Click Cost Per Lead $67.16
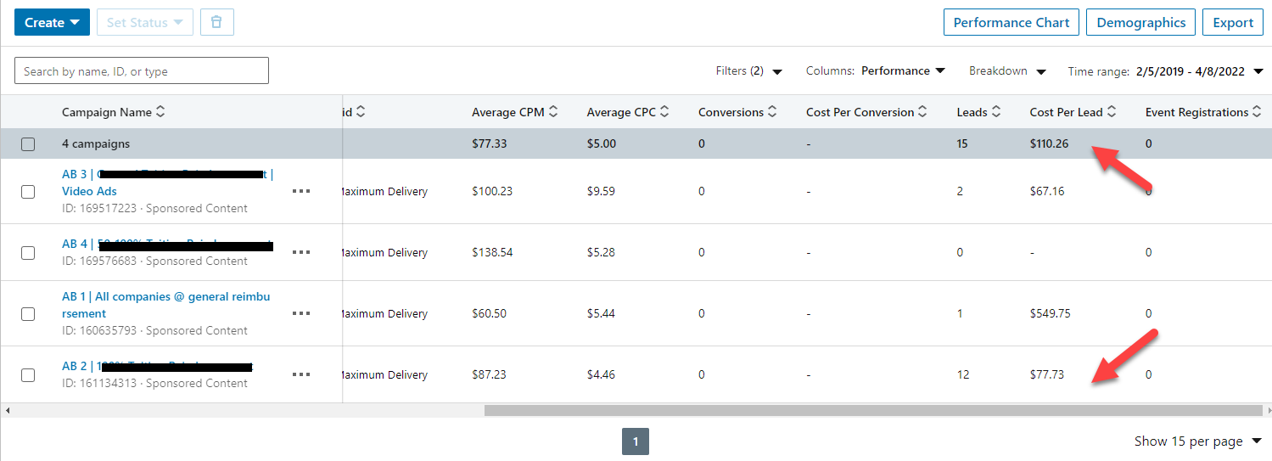The width and height of the screenshot is (1272, 461). (x=1047, y=191)
